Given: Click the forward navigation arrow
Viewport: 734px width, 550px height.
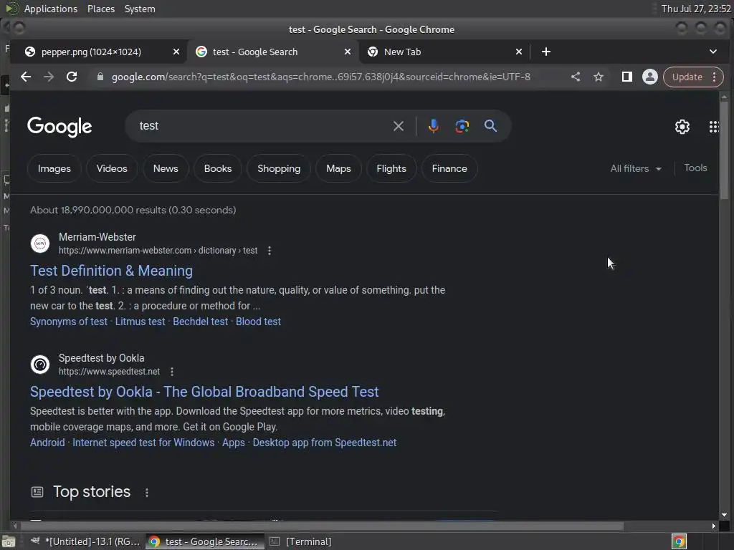Looking at the screenshot, I should tap(49, 77).
